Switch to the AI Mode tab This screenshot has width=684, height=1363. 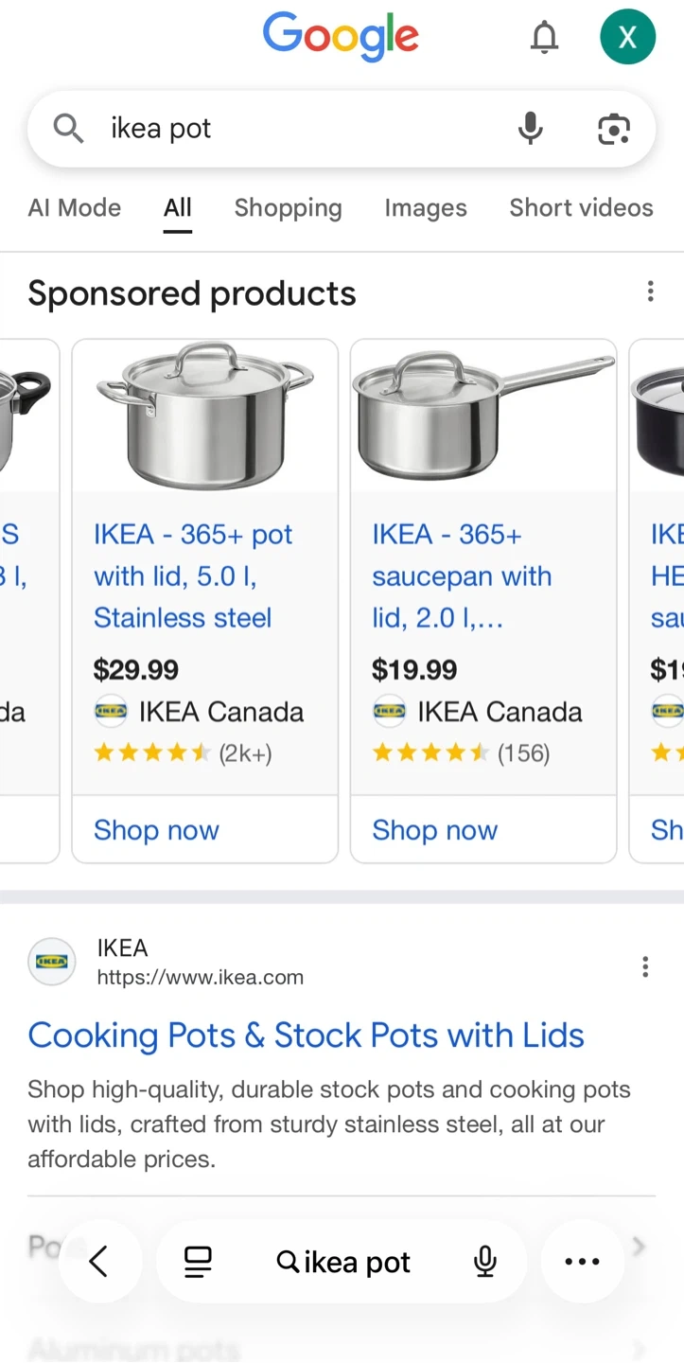coord(75,208)
